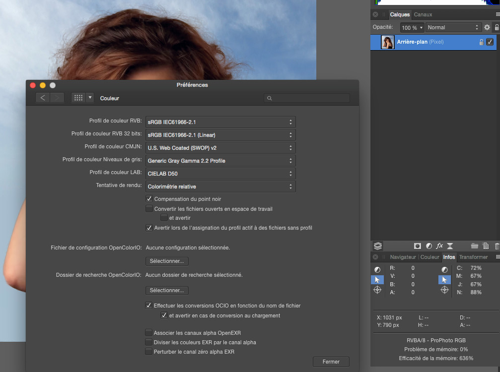The width and height of the screenshot is (500, 372).
Task: Select the cursor tracking icon beside CMJN readout
Action: click(x=444, y=280)
